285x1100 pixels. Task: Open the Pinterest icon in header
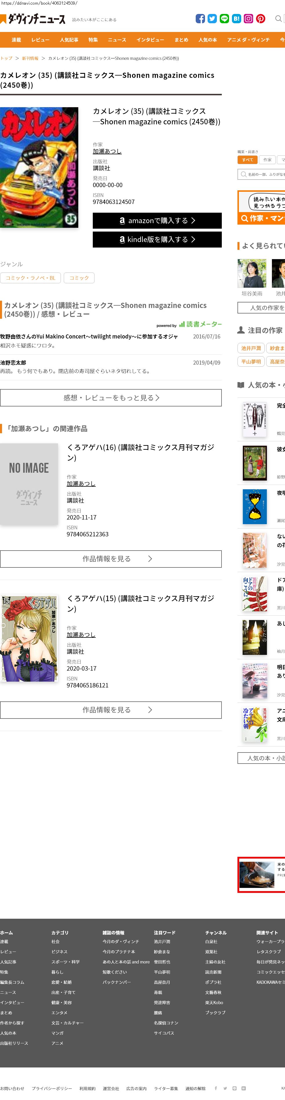click(260, 18)
